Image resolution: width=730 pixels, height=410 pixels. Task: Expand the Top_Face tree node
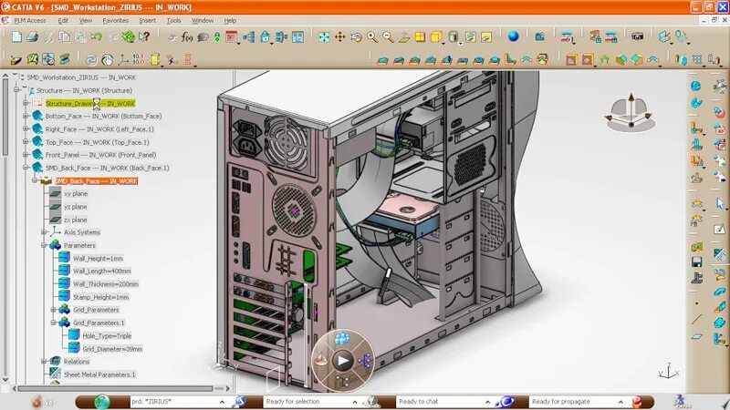click(26, 142)
